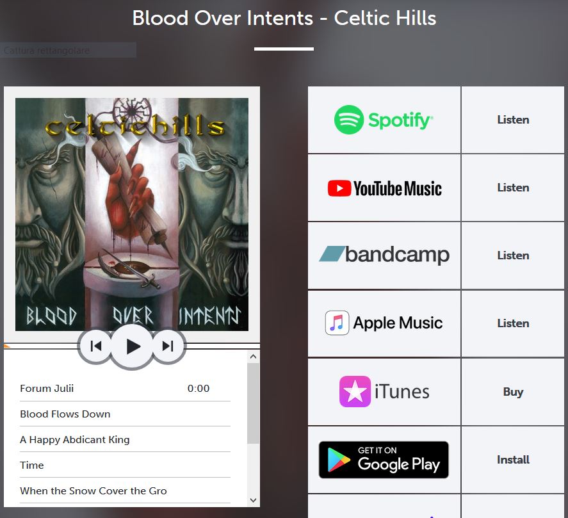Click the track list scroll-up arrow
Image resolution: width=568 pixels, height=518 pixels.
tap(253, 357)
